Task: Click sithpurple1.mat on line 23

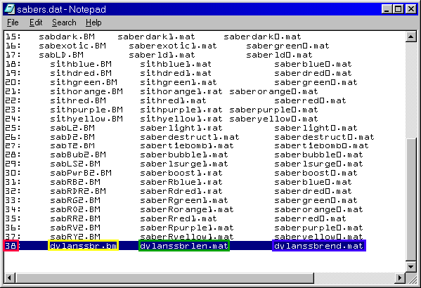Action: click(x=181, y=110)
